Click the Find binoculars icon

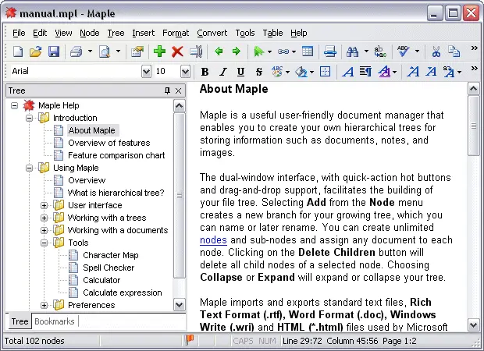pos(351,51)
